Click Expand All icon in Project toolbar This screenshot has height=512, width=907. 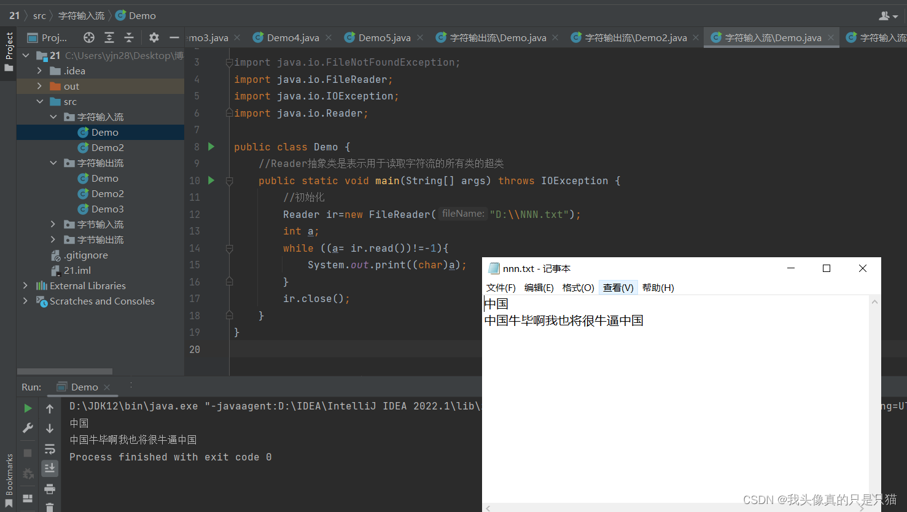[109, 37]
